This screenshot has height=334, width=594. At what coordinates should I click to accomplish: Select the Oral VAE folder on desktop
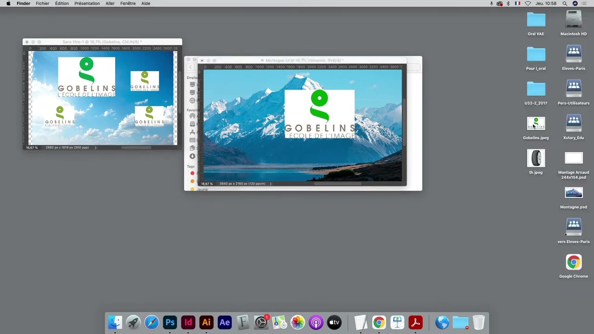pos(536,20)
